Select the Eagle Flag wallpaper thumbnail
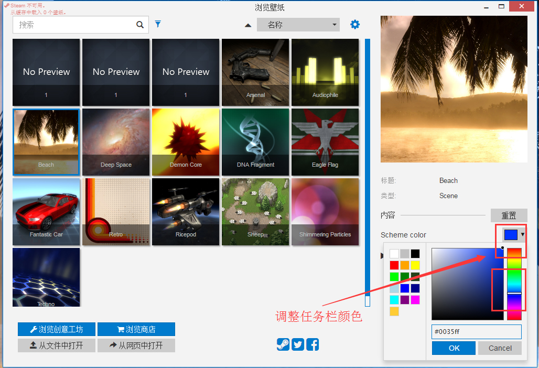The height and width of the screenshot is (368, 539). 325,142
